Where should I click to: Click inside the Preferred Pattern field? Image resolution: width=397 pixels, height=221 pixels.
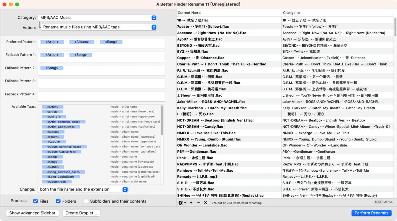pyautogui.click(x=102, y=44)
